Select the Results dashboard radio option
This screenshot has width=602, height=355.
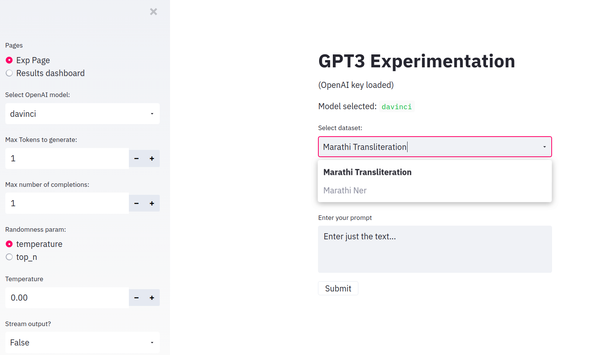pos(45,73)
